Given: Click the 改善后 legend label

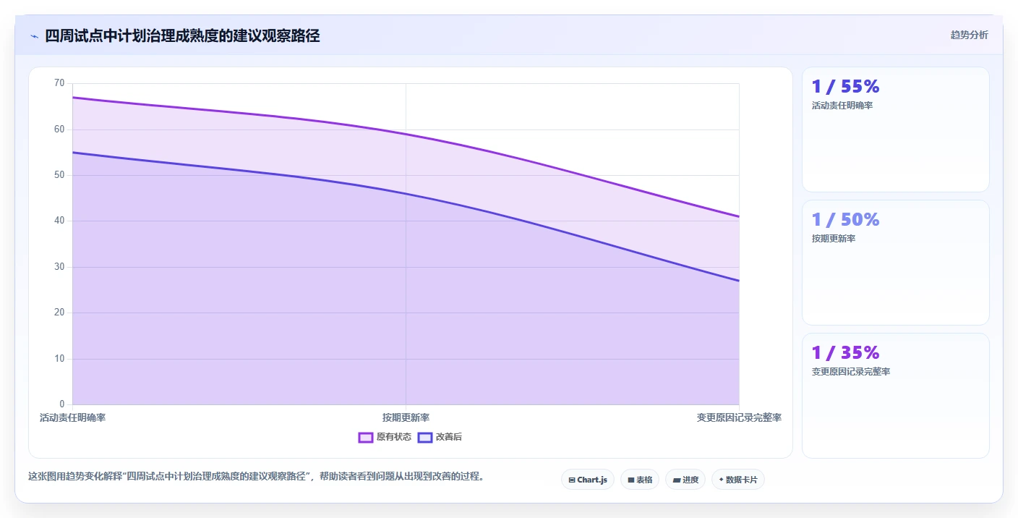Looking at the screenshot, I should pos(449,437).
